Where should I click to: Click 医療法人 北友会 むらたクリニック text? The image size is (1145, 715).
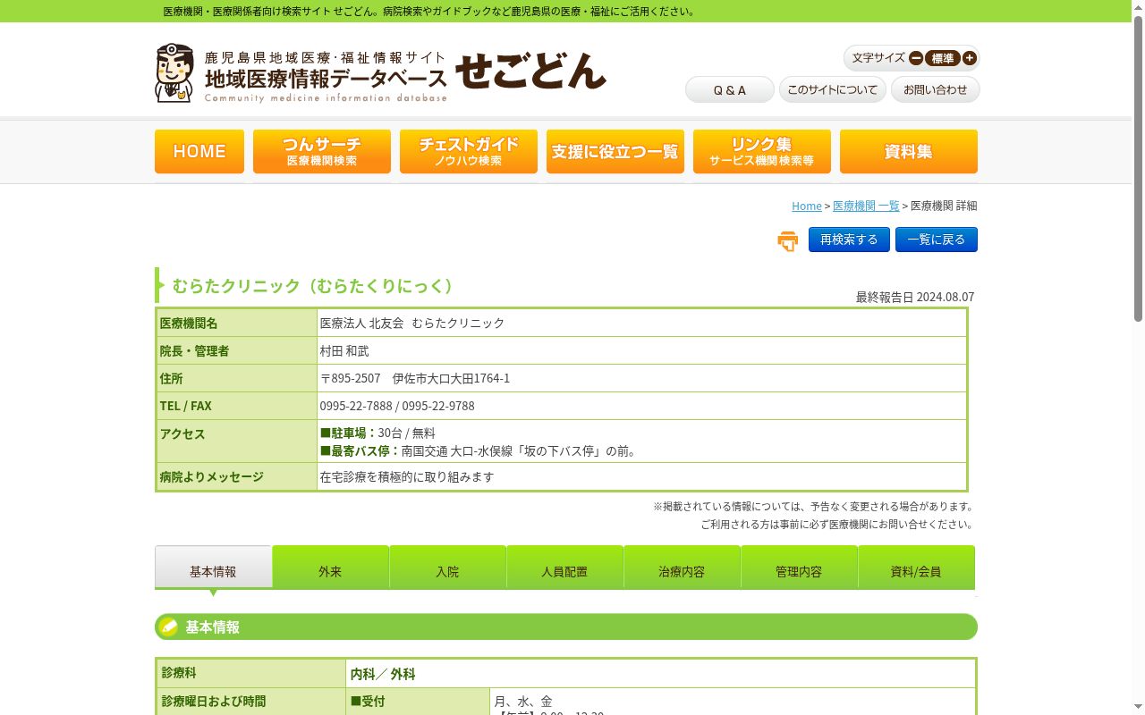[x=412, y=323]
